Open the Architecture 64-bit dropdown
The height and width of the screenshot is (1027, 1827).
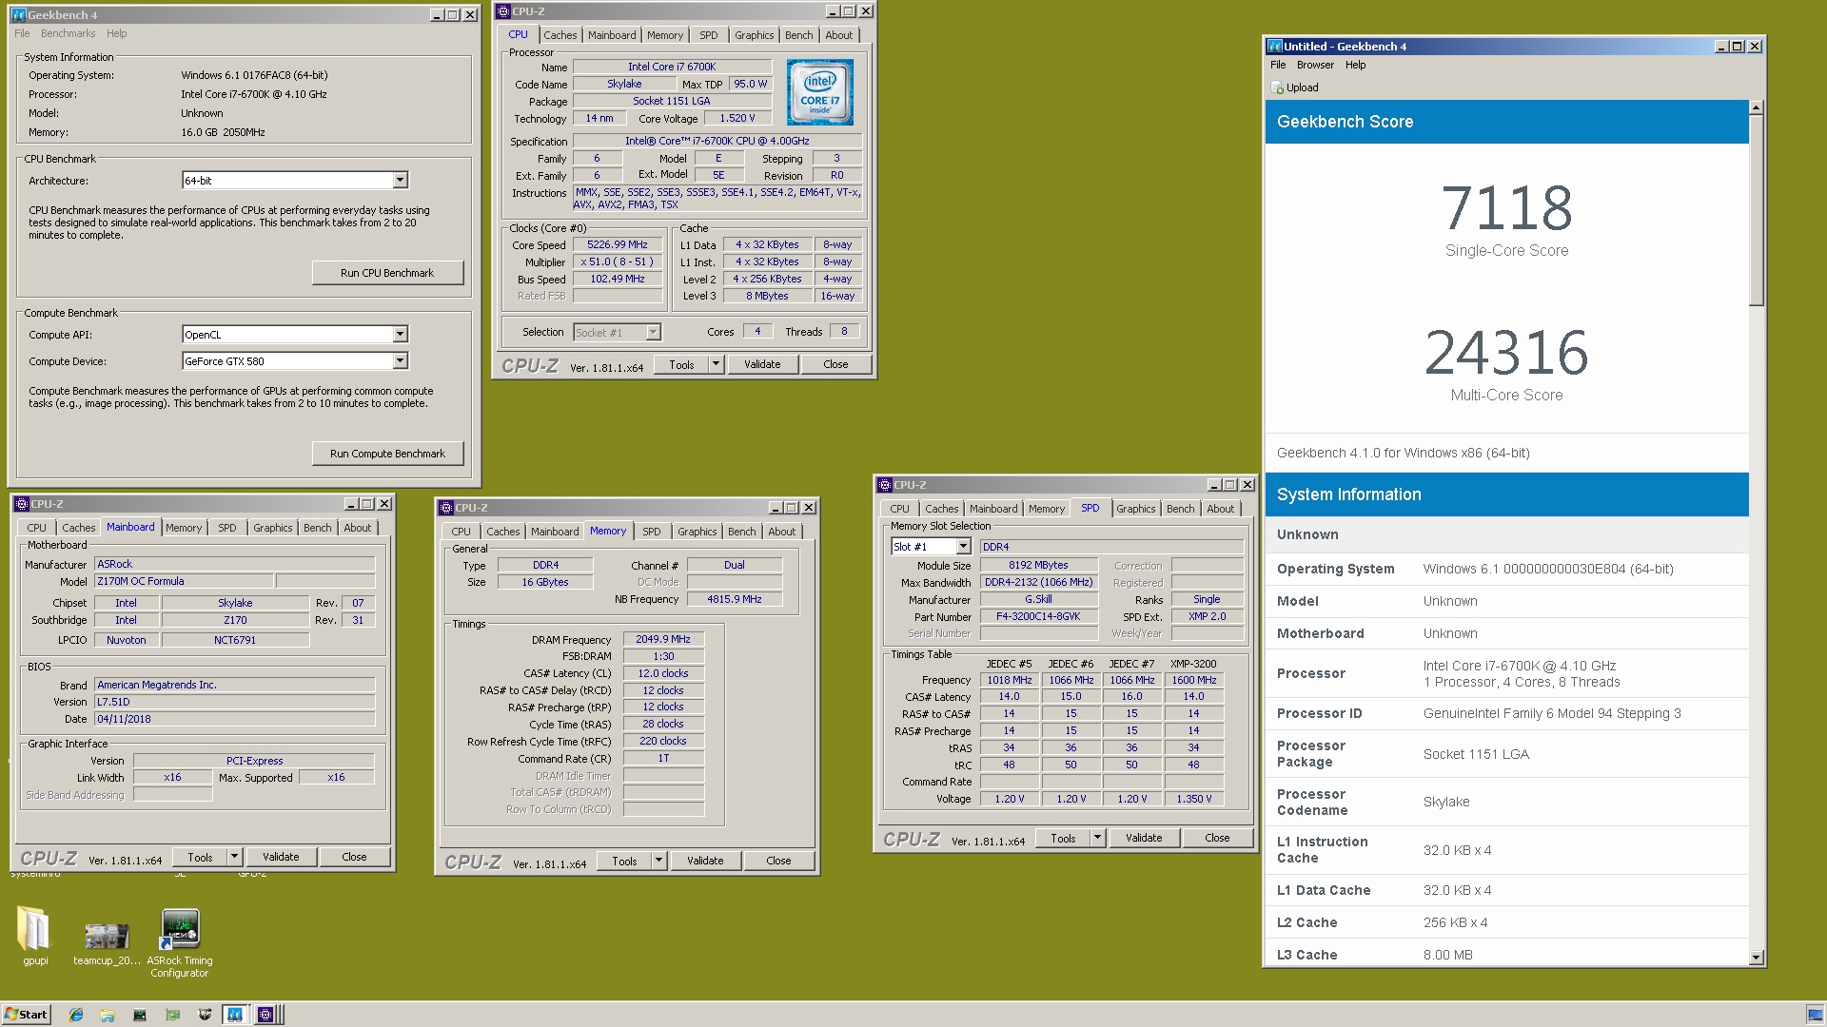point(400,181)
